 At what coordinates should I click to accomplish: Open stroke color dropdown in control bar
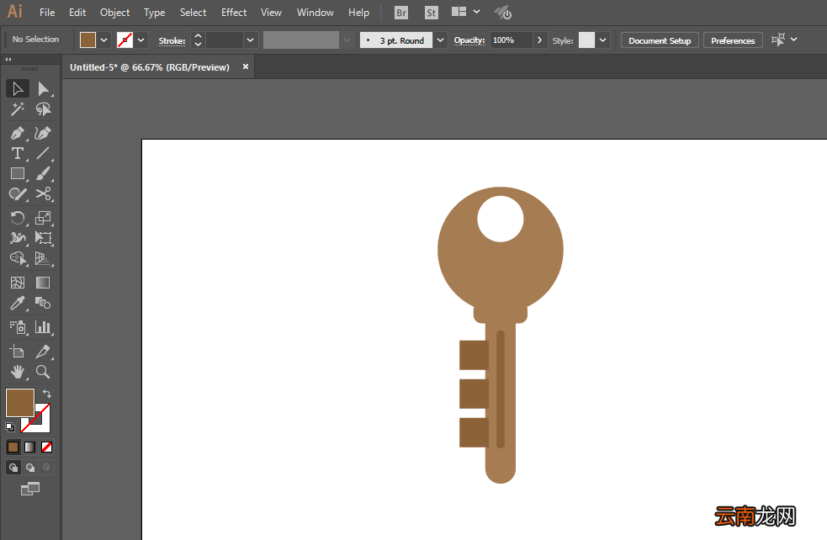coord(140,40)
